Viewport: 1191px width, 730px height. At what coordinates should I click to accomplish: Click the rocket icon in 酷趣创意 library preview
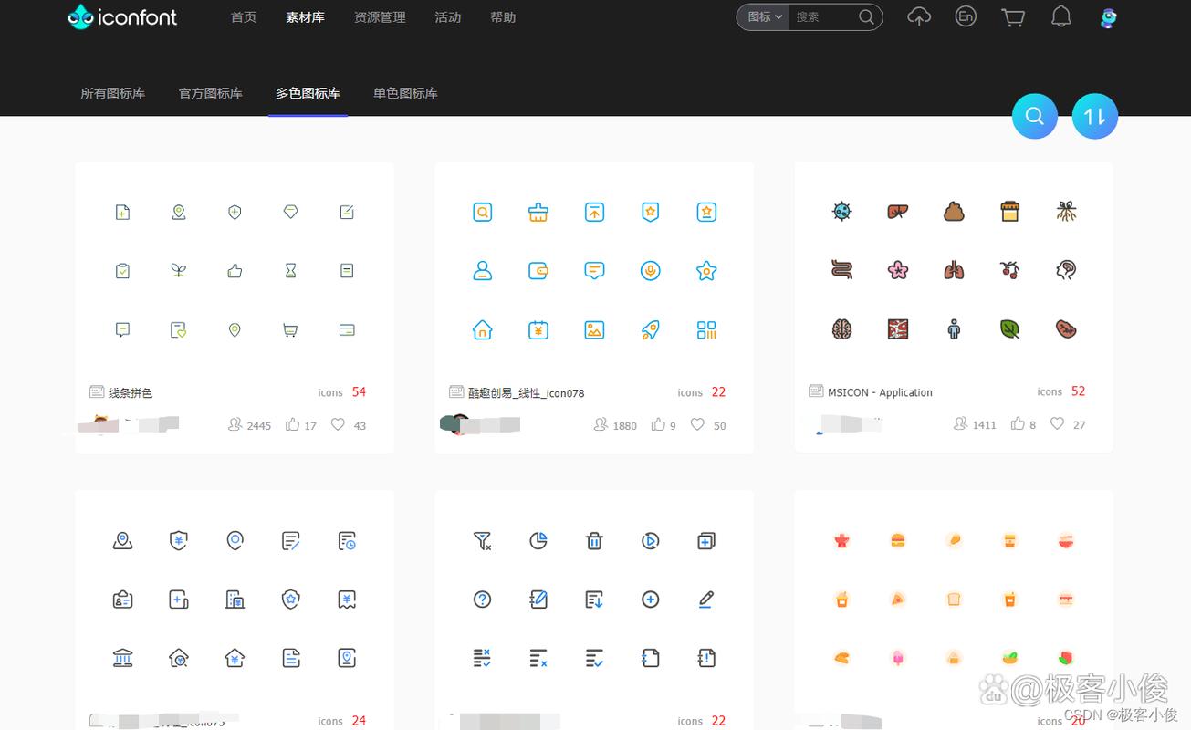[x=650, y=331]
